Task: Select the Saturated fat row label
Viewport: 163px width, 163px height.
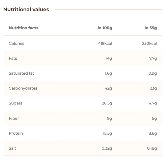Action: click(x=21, y=73)
